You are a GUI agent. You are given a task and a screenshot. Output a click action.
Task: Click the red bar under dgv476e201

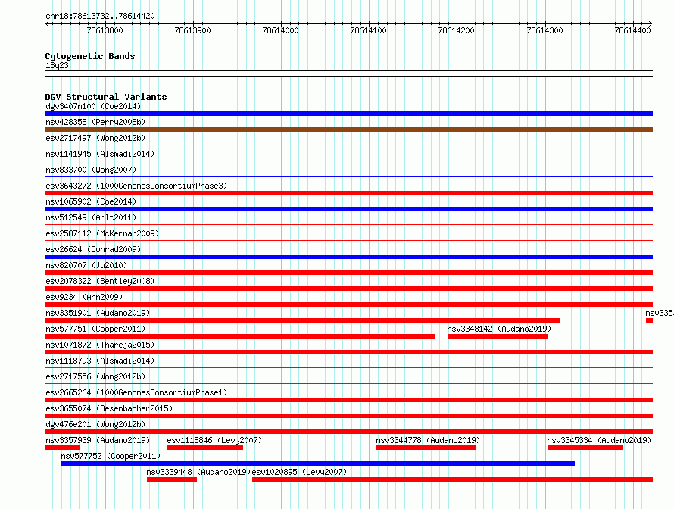[348, 432]
